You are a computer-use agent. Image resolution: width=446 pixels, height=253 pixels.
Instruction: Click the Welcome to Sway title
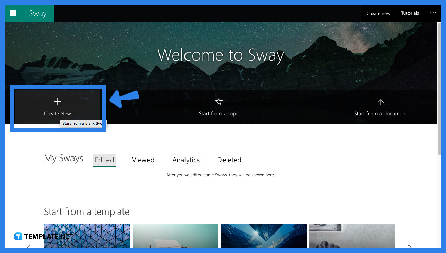coord(220,55)
